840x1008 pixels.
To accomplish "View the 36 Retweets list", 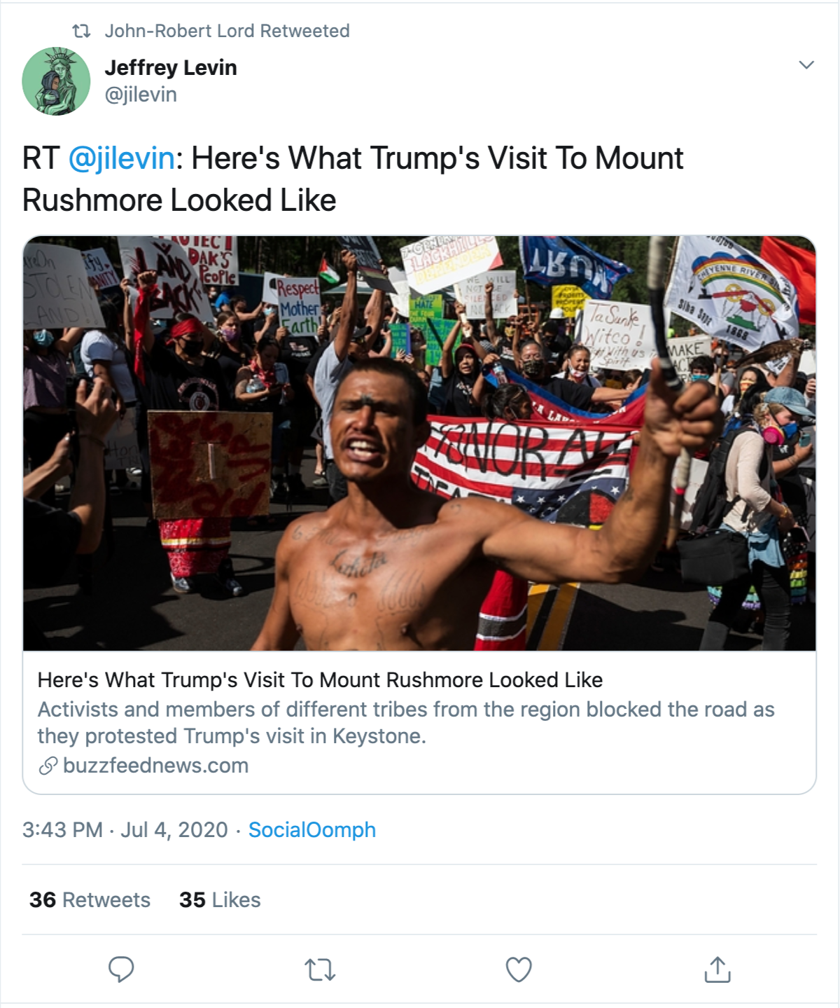I will pos(90,900).
